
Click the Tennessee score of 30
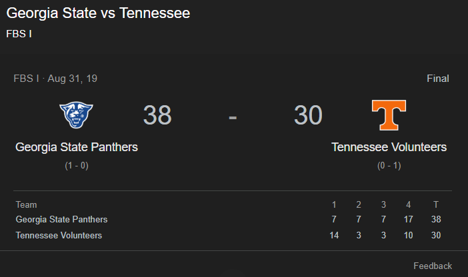click(308, 115)
